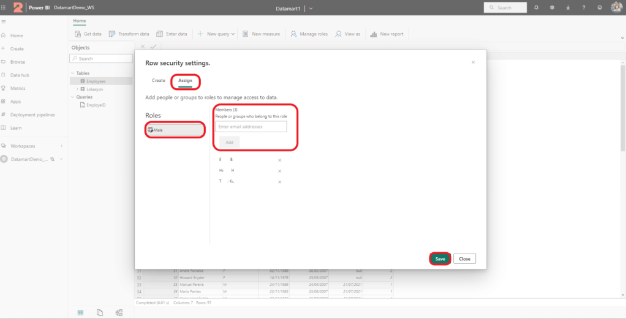The width and height of the screenshot is (626, 319).
Task: Remove the third member from role
Action: (x=280, y=182)
